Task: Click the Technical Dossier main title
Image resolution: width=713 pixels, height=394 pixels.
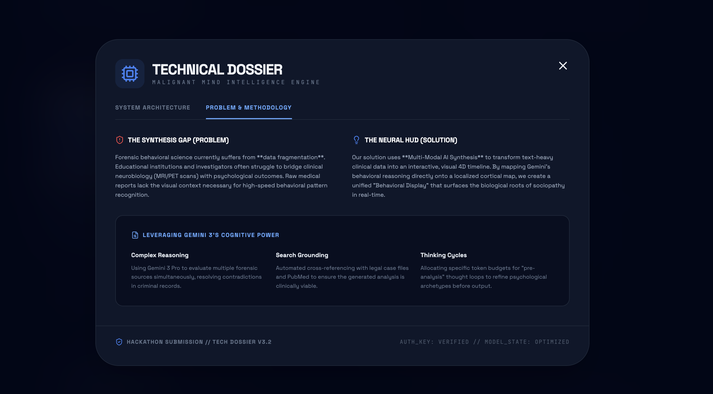Action: (x=217, y=69)
